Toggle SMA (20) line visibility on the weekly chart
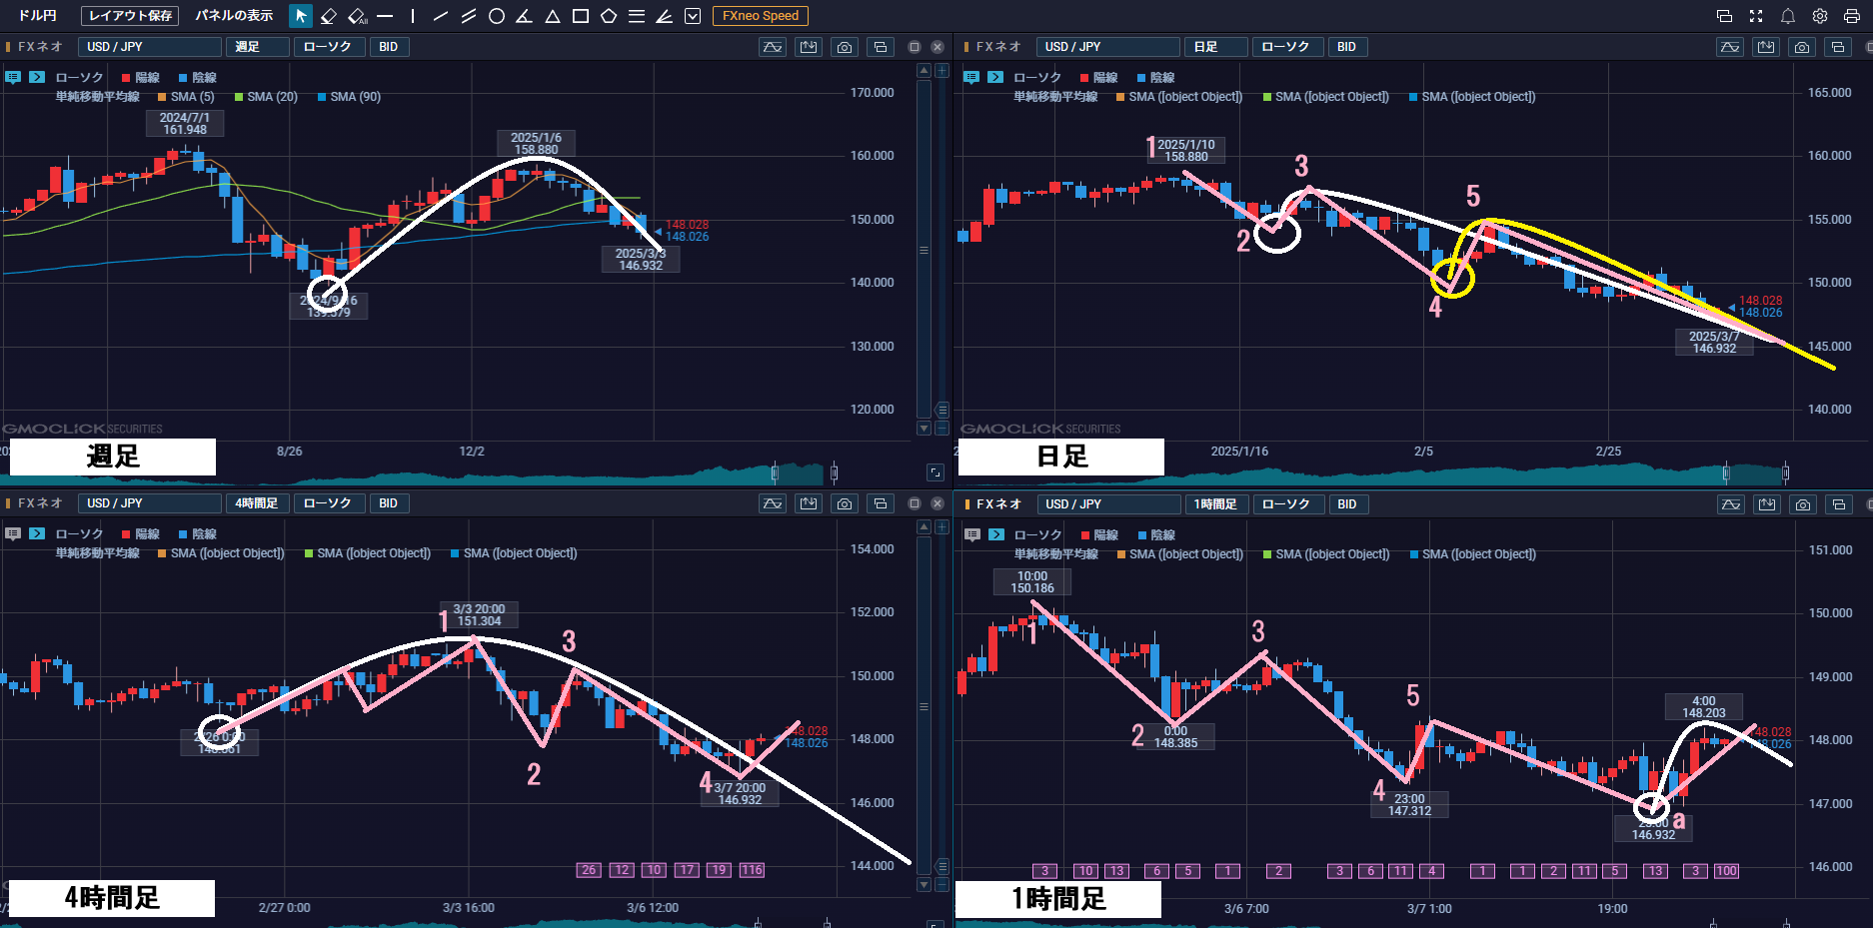 (266, 97)
